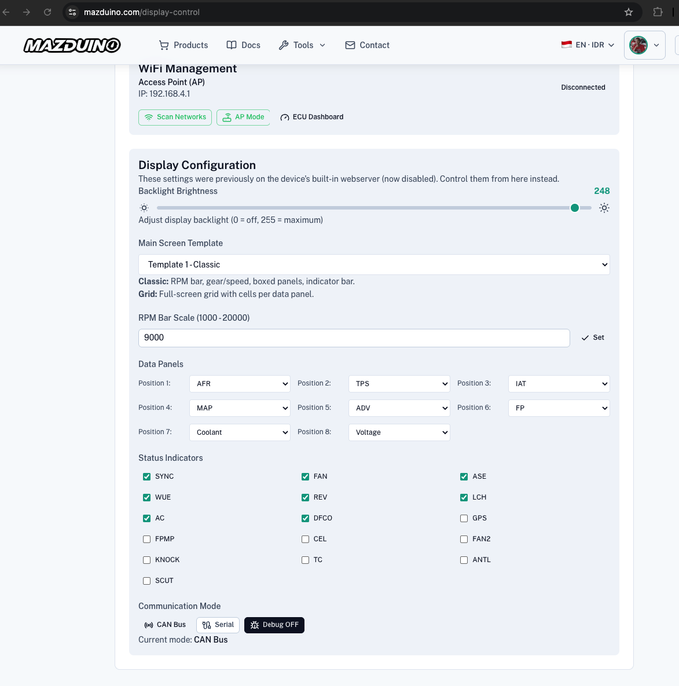679x686 pixels.
Task: Click the Mazduino logo
Action: pos(72,45)
